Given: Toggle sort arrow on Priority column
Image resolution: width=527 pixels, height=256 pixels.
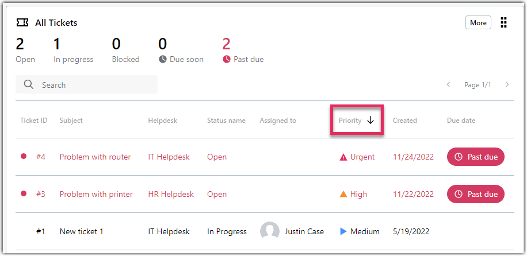Looking at the screenshot, I should tap(371, 121).
